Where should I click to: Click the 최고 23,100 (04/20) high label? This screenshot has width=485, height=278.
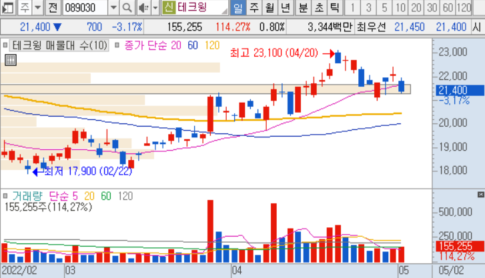pyautogui.click(x=274, y=53)
